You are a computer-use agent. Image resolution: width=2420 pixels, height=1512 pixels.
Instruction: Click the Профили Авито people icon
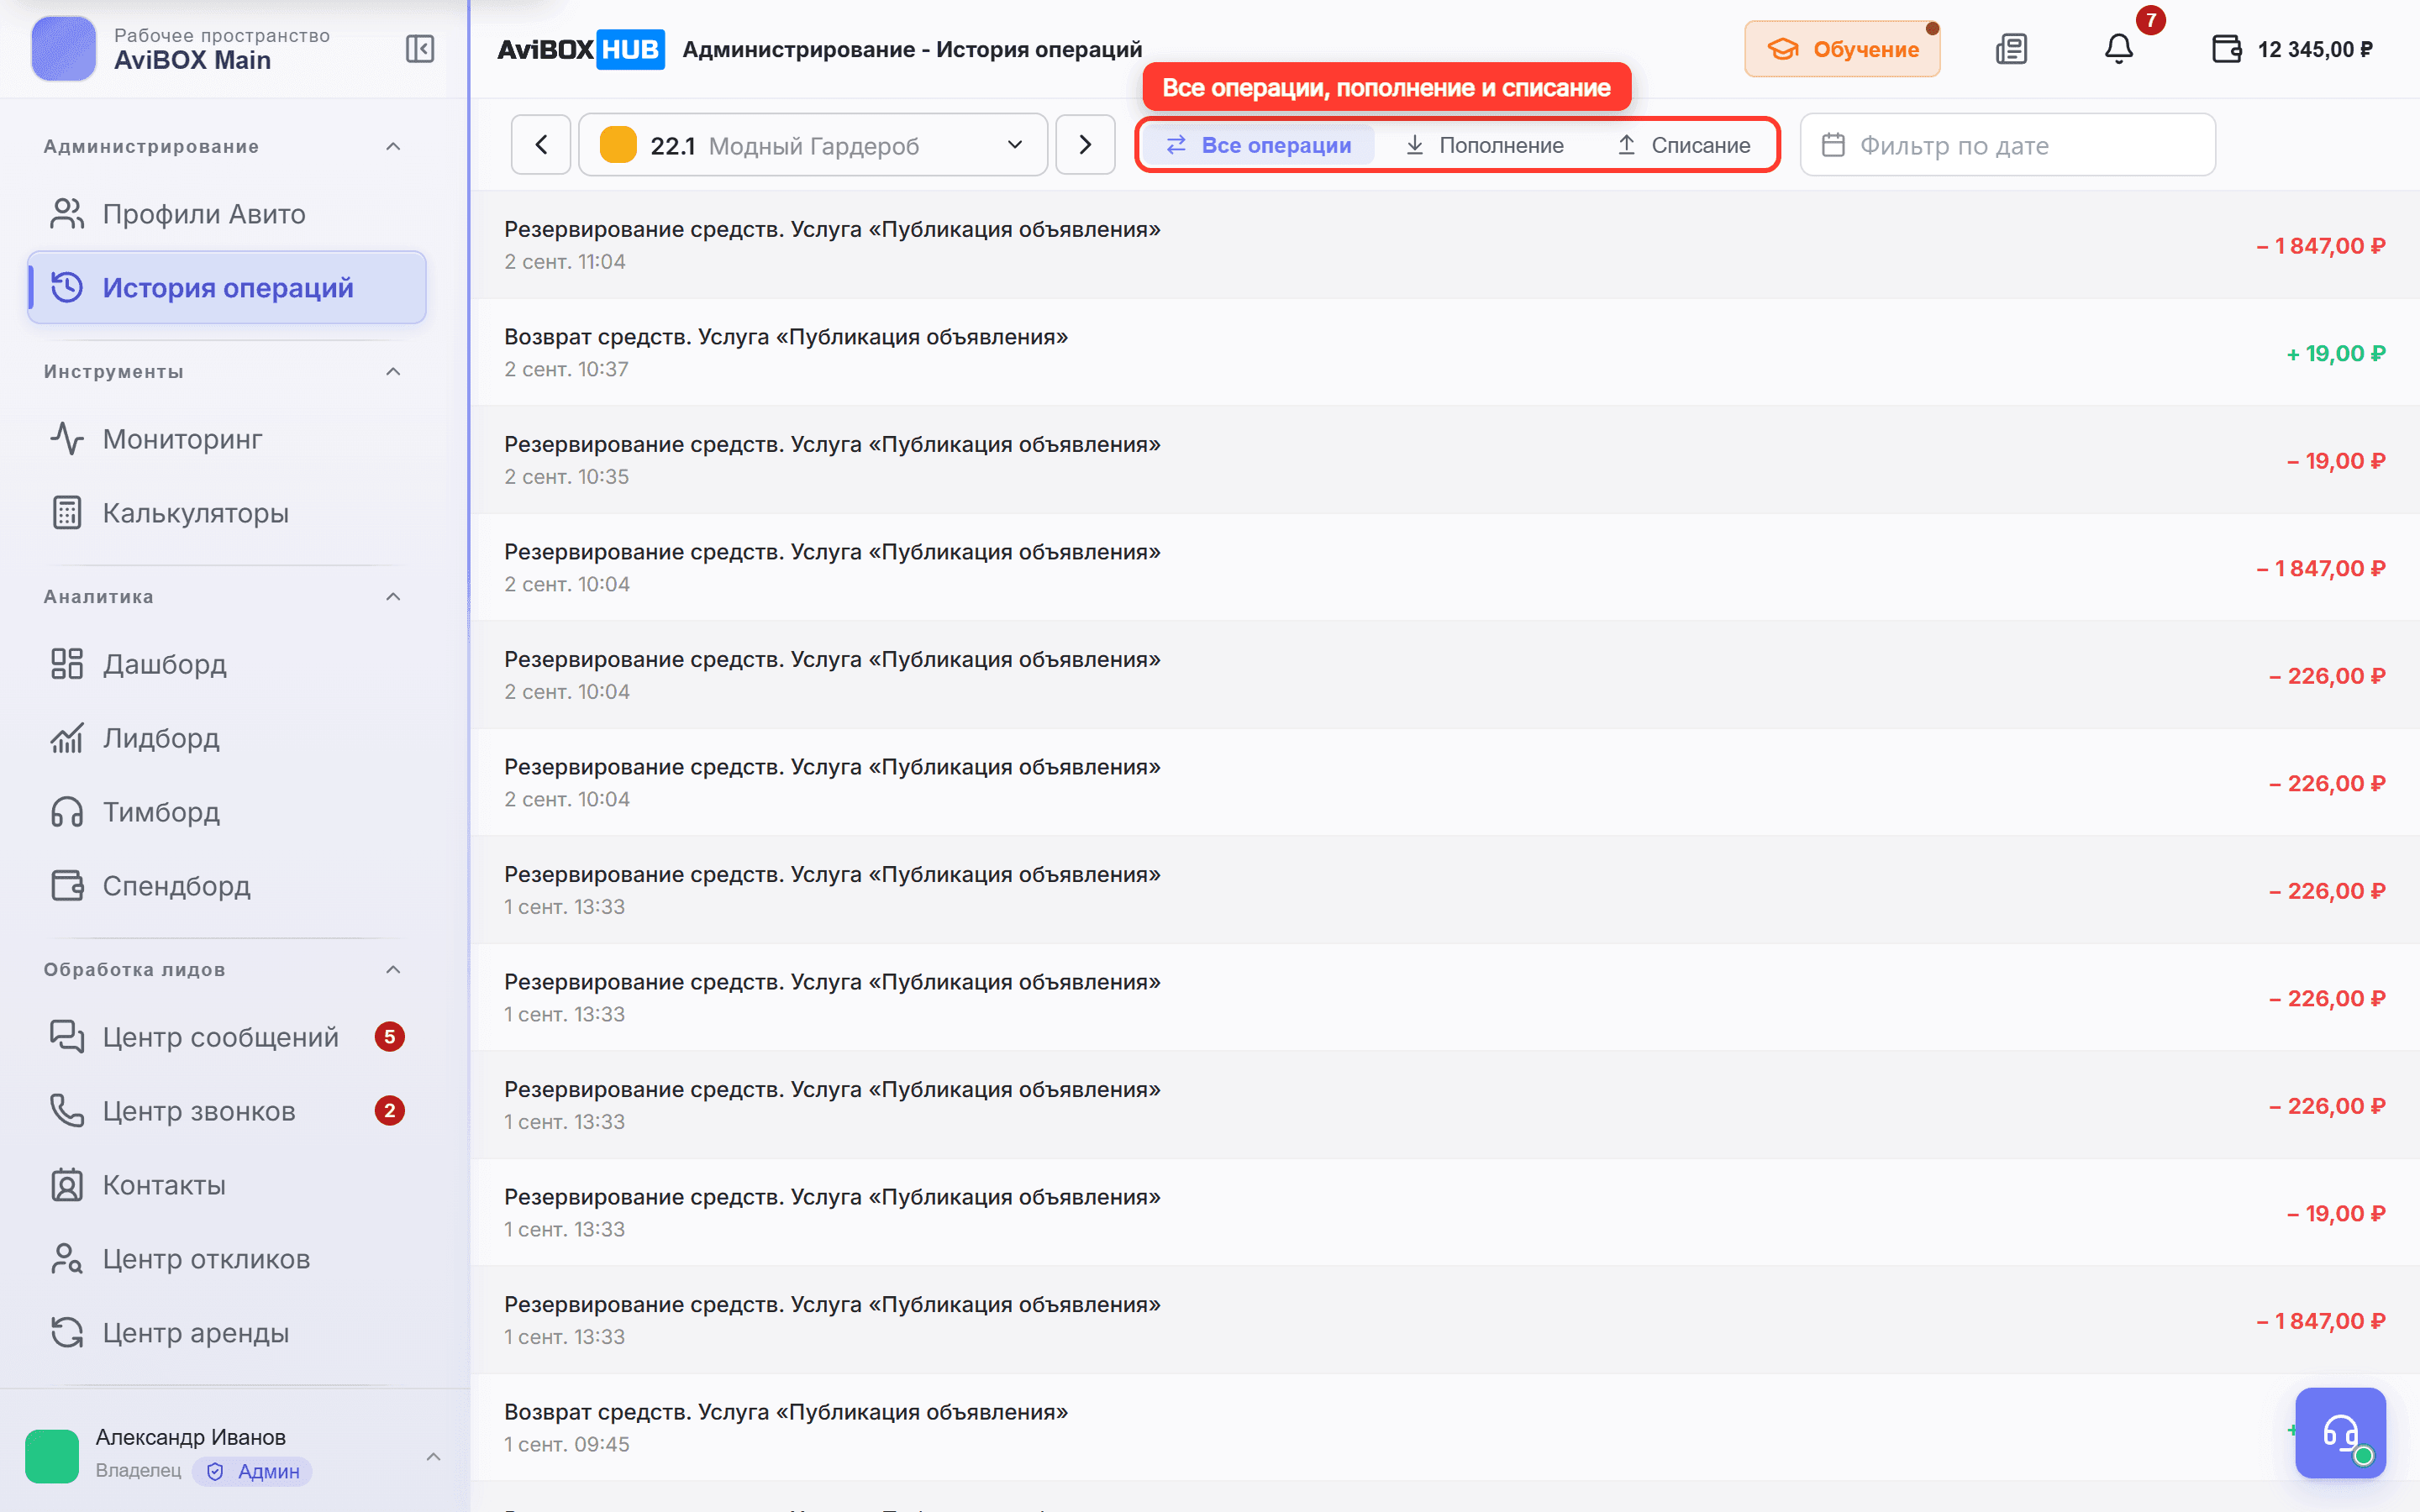pos(67,214)
